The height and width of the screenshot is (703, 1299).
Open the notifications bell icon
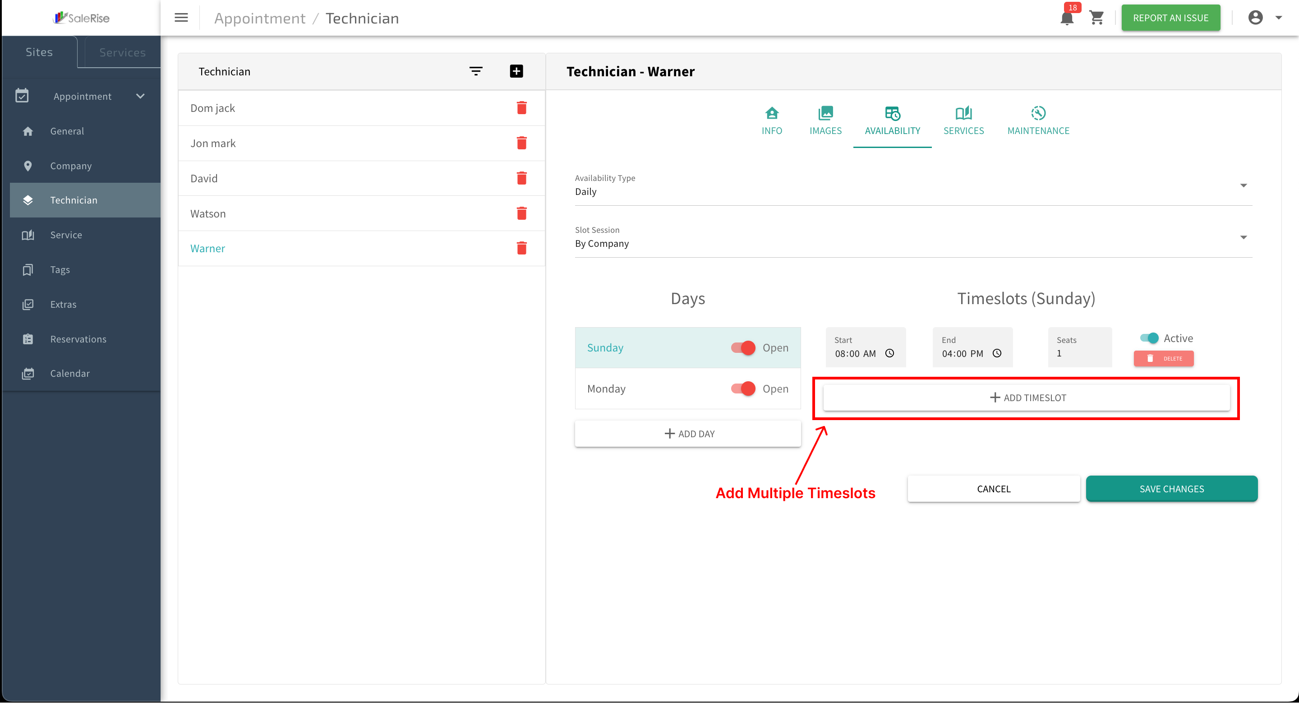1067,18
